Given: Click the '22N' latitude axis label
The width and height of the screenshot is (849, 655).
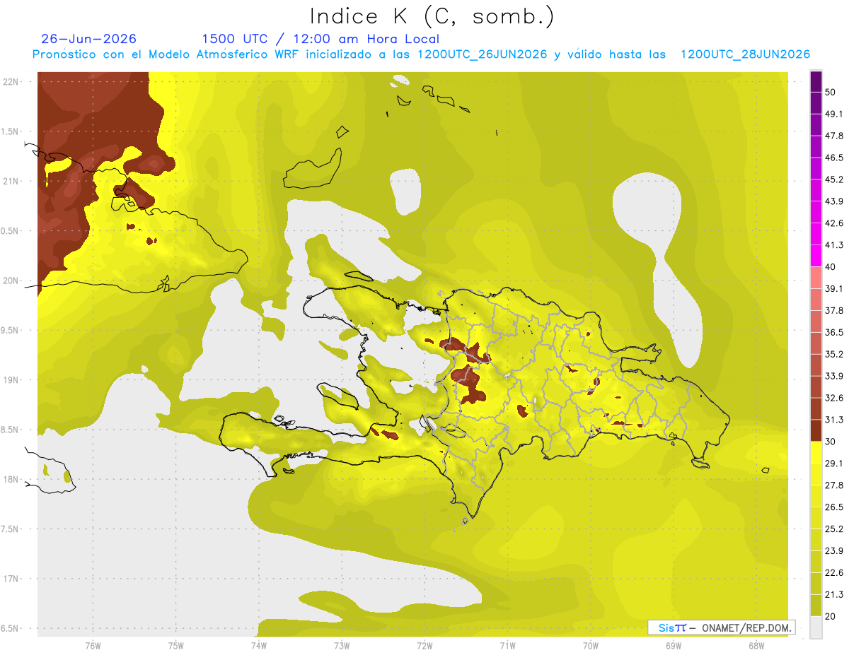Looking at the screenshot, I should [11, 82].
